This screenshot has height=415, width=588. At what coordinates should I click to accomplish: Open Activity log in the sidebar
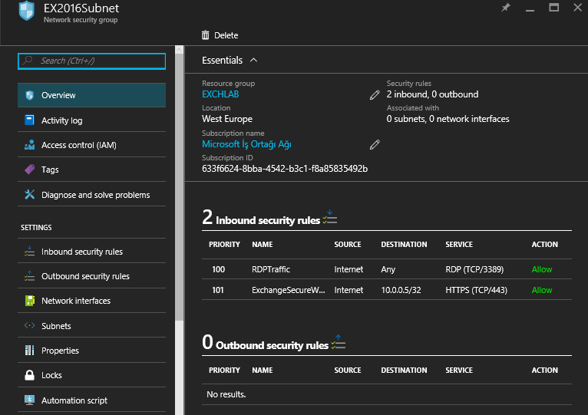pyautogui.click(x=91, y=120)
